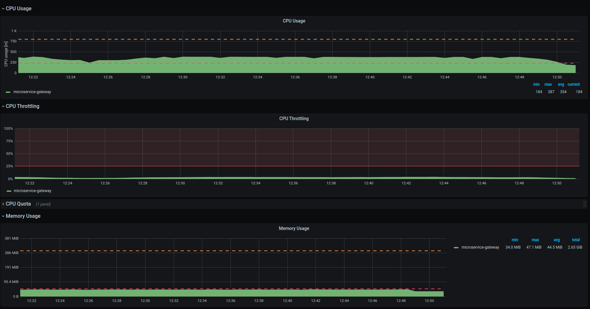Open color picker for microservice-gateway in Memory Usage

[x=456, y=247]
